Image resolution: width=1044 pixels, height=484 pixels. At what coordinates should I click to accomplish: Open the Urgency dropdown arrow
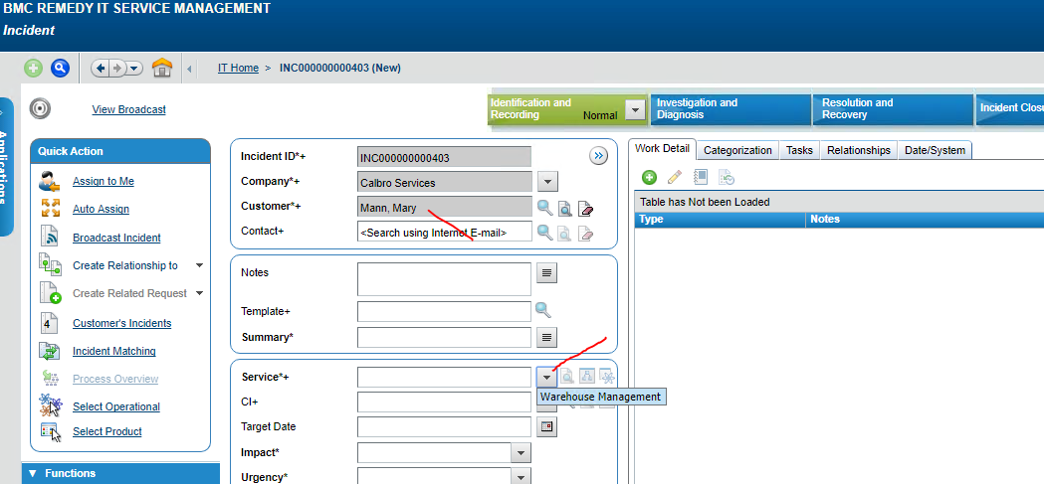click(522, 477)
